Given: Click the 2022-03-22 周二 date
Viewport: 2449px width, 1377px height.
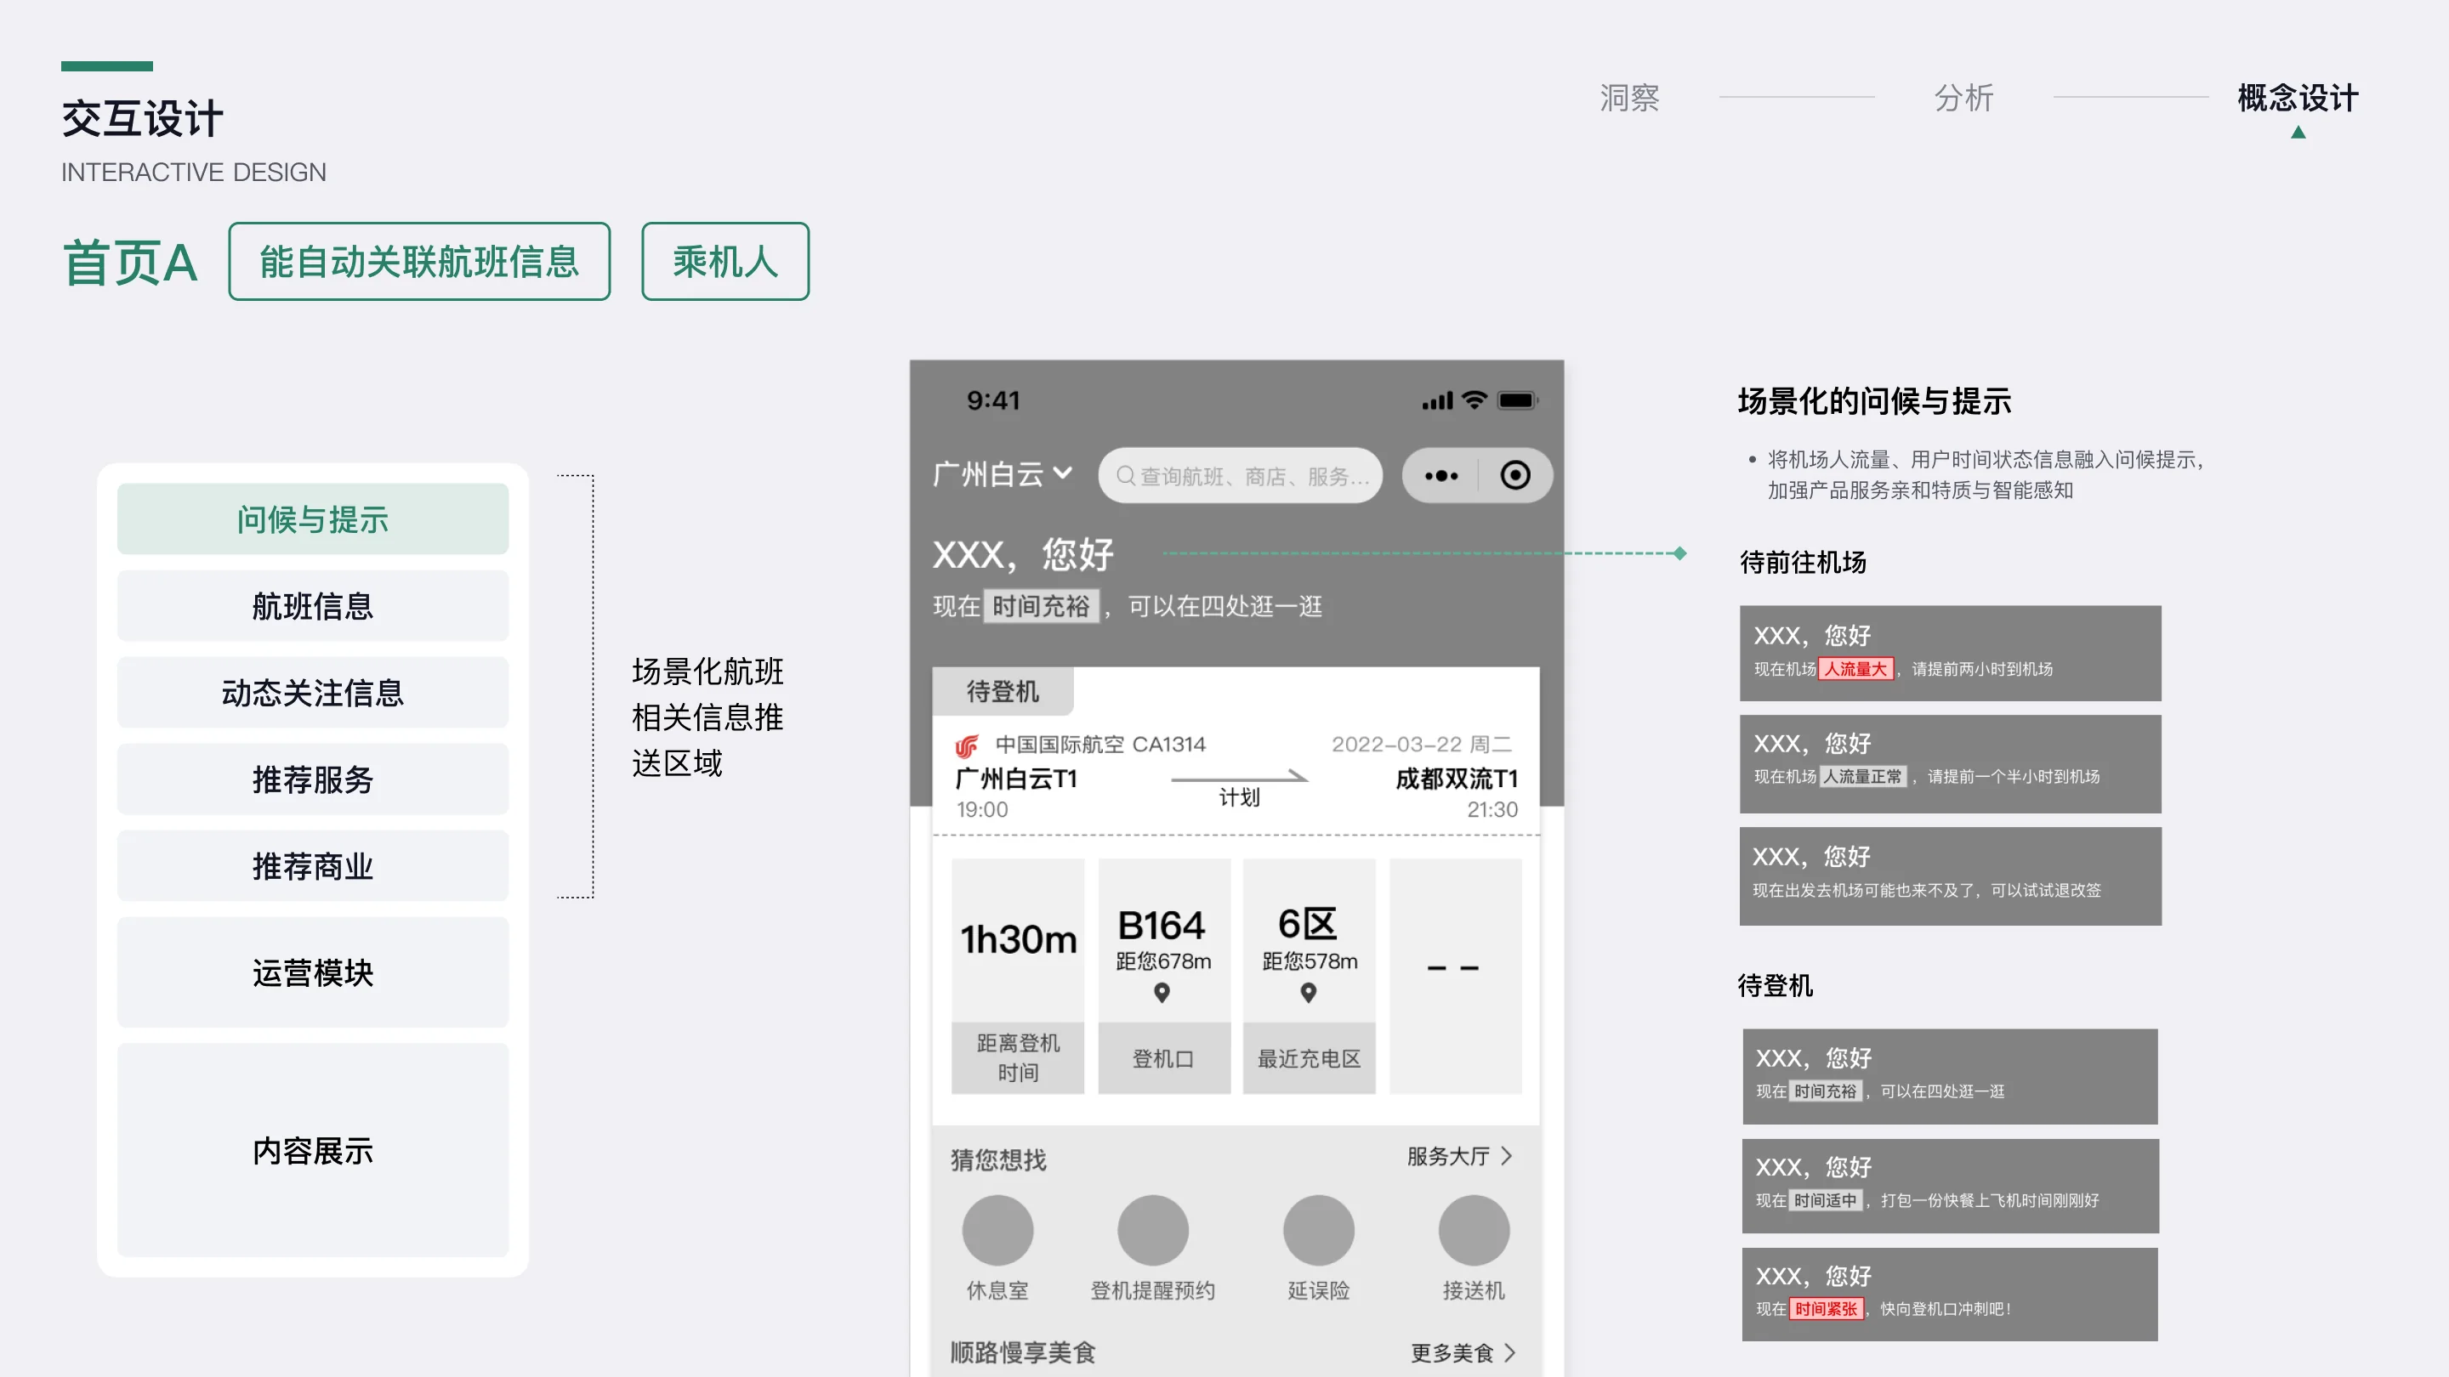Looking at the screenshot, I should [x=1421, y=744].
